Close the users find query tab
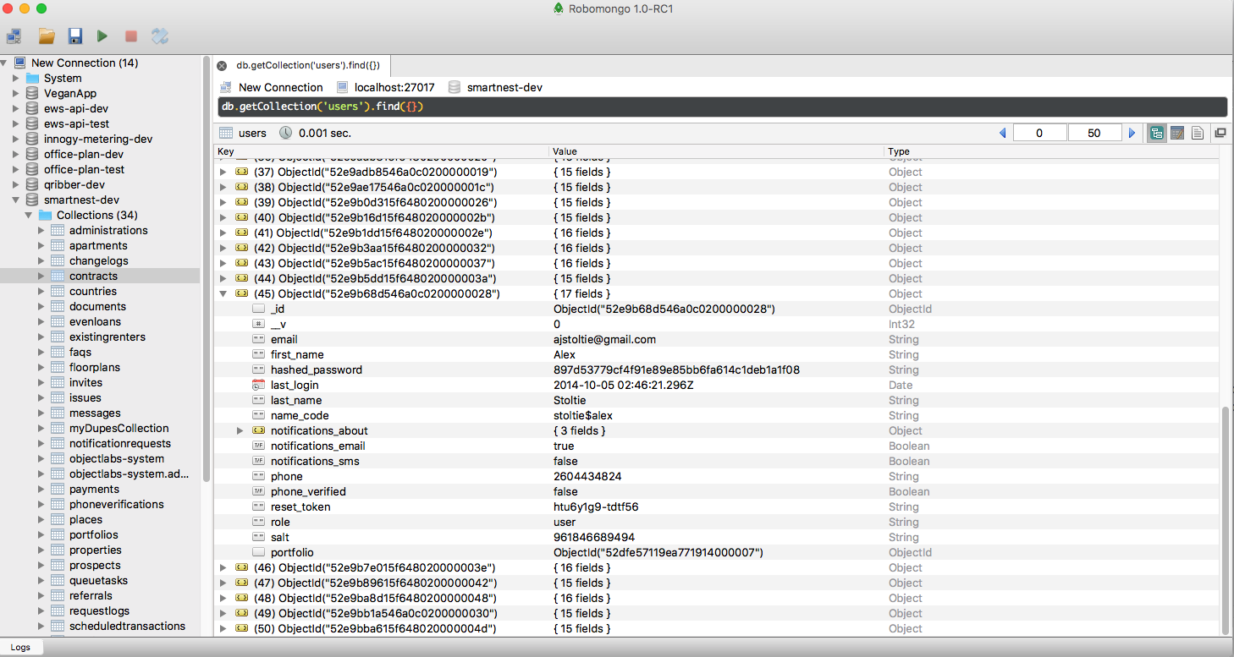Viewport: 1234px width, 657px height. click(x=222, y=65)
